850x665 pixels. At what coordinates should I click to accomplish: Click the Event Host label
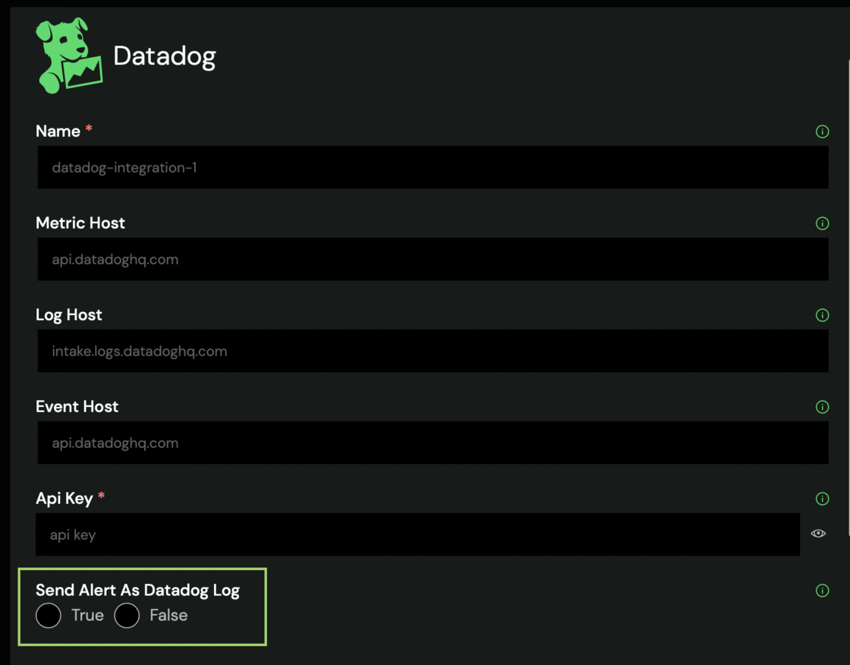pyautogui.click(x=77, y=407)
